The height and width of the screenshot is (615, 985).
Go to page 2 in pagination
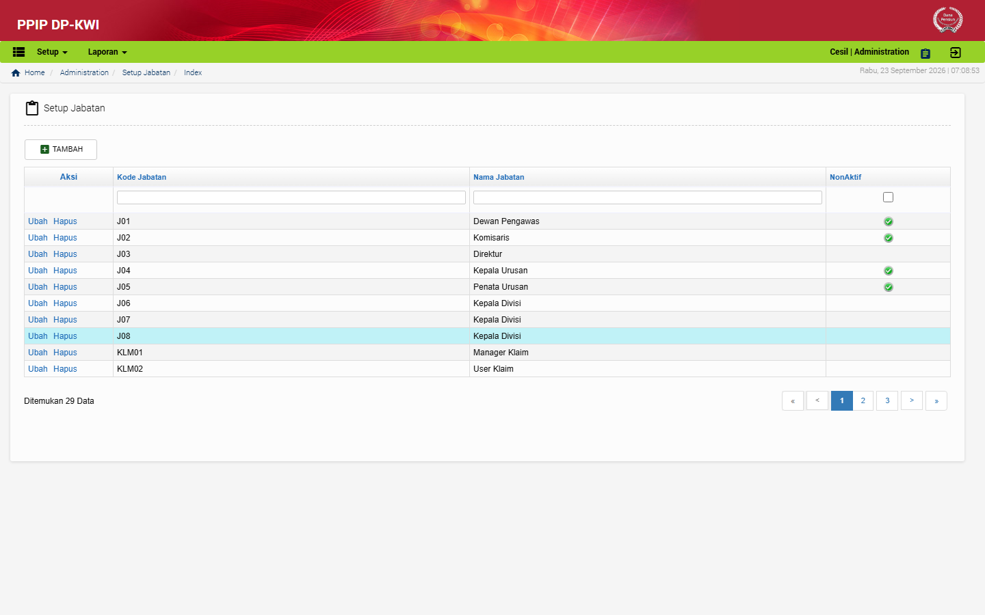[x=863, y=401]
